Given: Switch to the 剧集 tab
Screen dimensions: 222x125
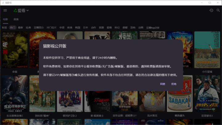Looking at the screenshot, I should point(16,19).
